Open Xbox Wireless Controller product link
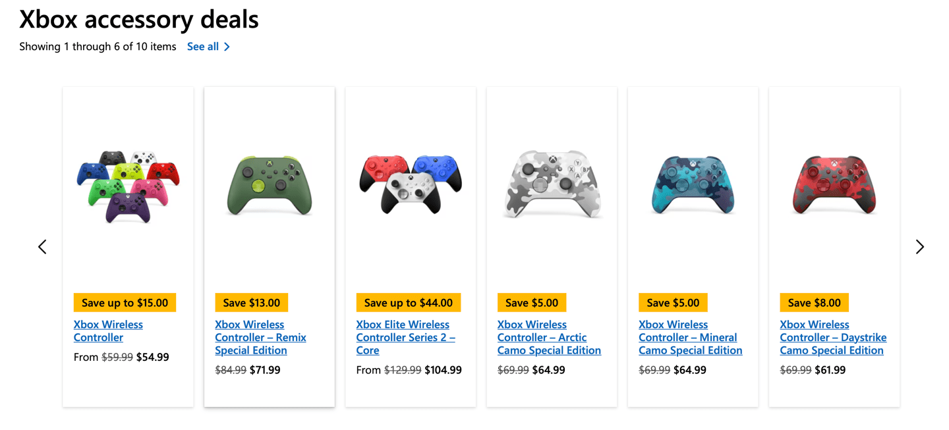949x430 pixels. (108, 331)
